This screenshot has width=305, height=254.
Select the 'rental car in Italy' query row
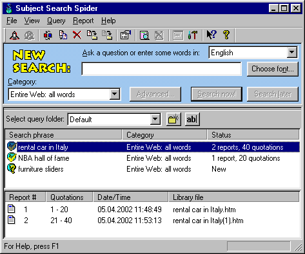tap(153, 147)
